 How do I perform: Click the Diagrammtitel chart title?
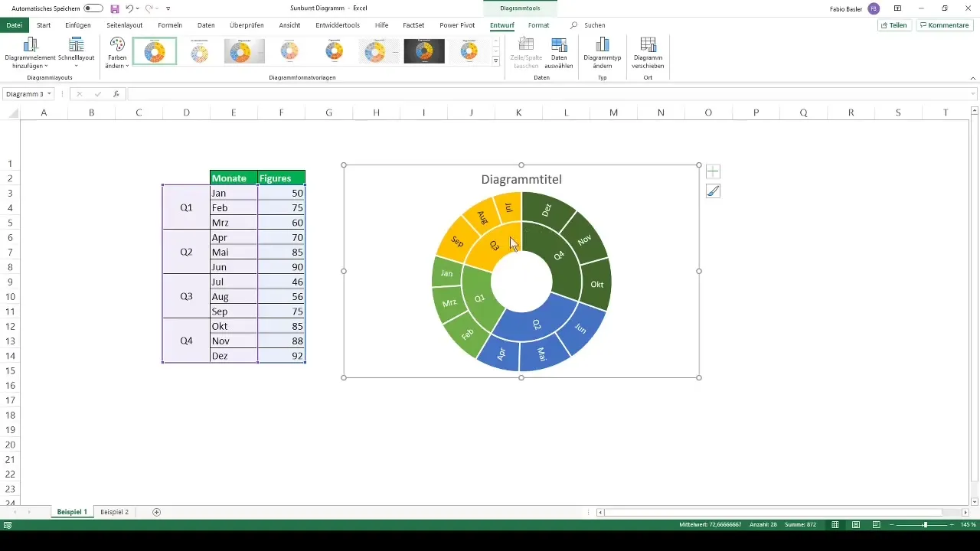pos(521,180)
